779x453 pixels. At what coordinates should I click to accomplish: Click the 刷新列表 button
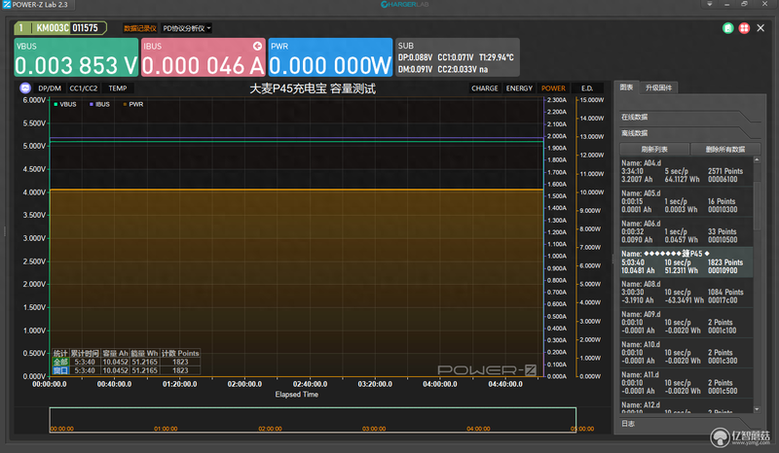[x=654, y=149]
